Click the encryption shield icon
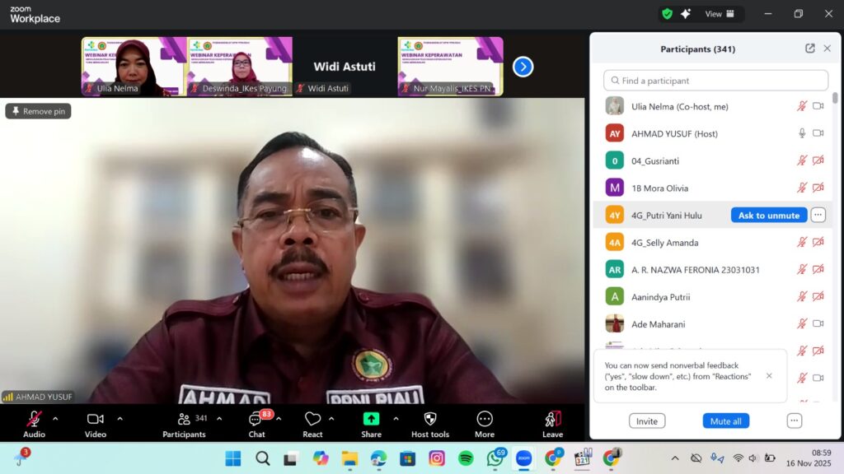The image size is (844, 474). [667, 14]
